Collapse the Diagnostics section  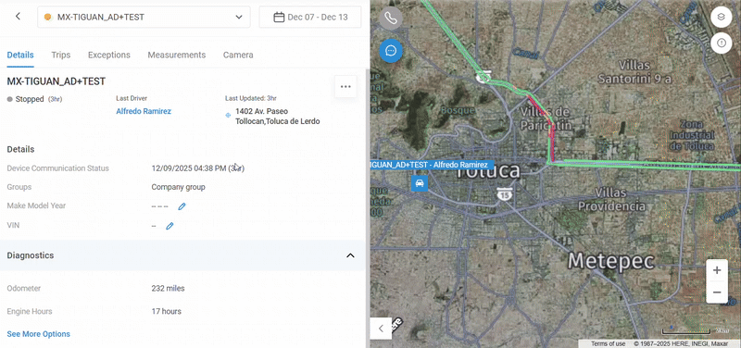(x=350, y=255)
